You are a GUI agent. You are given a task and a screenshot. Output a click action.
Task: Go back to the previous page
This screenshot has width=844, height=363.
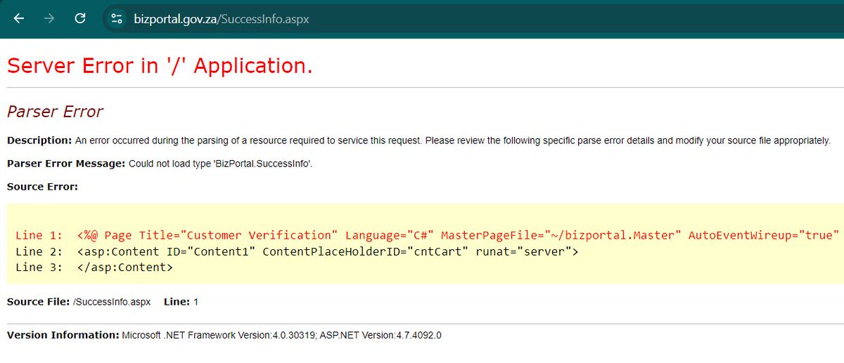click(x=19, y=19)
